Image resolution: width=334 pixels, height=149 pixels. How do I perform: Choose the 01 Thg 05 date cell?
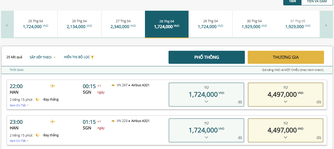tap(298, 24)
